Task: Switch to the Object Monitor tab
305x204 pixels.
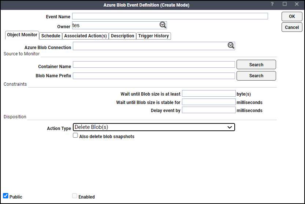Action: click(x=22, y=35)
